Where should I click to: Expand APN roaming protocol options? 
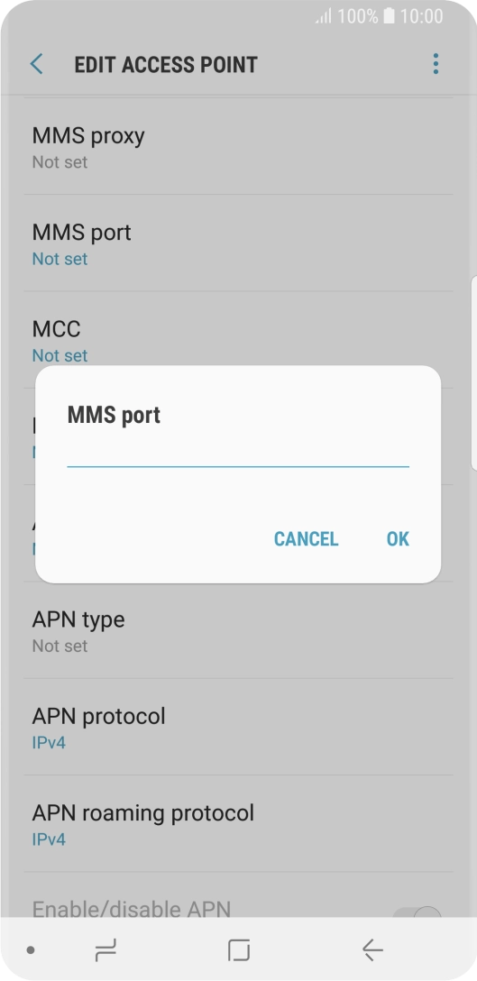coord(238,824)
